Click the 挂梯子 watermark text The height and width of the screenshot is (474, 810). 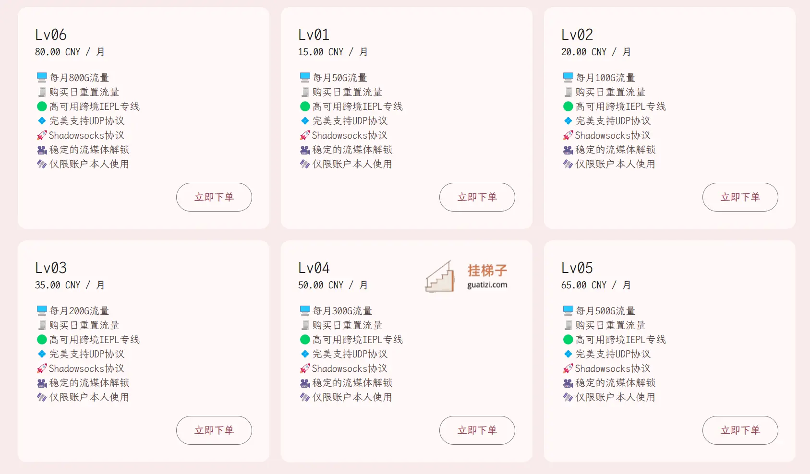(x=487, y=271)
